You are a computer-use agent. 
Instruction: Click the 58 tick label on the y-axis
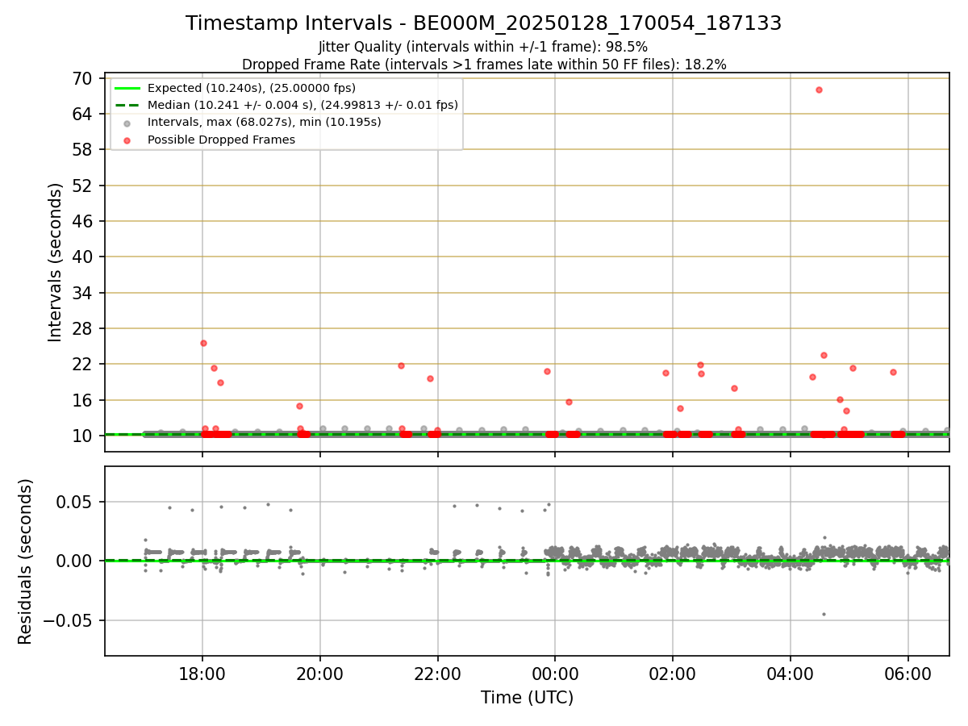(x=82, y=149)
